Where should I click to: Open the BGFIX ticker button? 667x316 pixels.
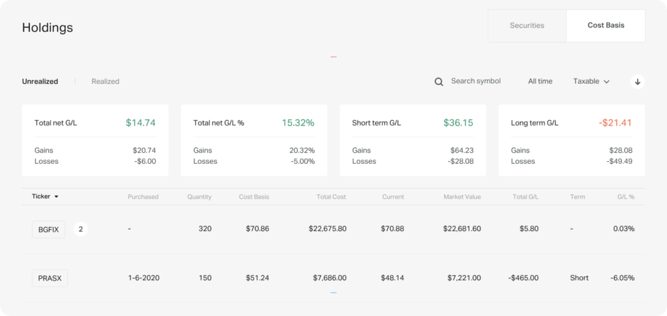tap(48, 229)
